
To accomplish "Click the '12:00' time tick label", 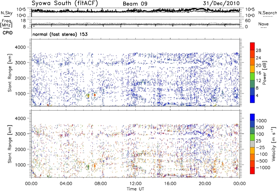I will 135,184.
